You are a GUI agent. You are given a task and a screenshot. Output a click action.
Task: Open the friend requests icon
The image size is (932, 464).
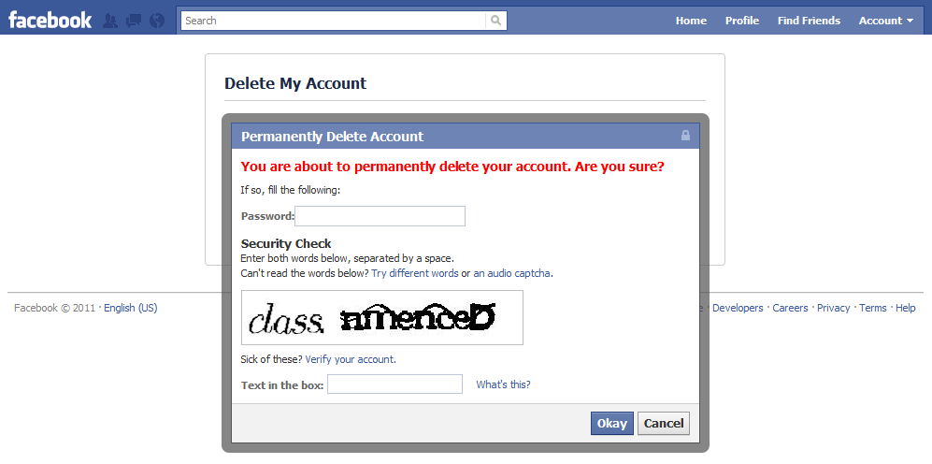click(110, 21)
